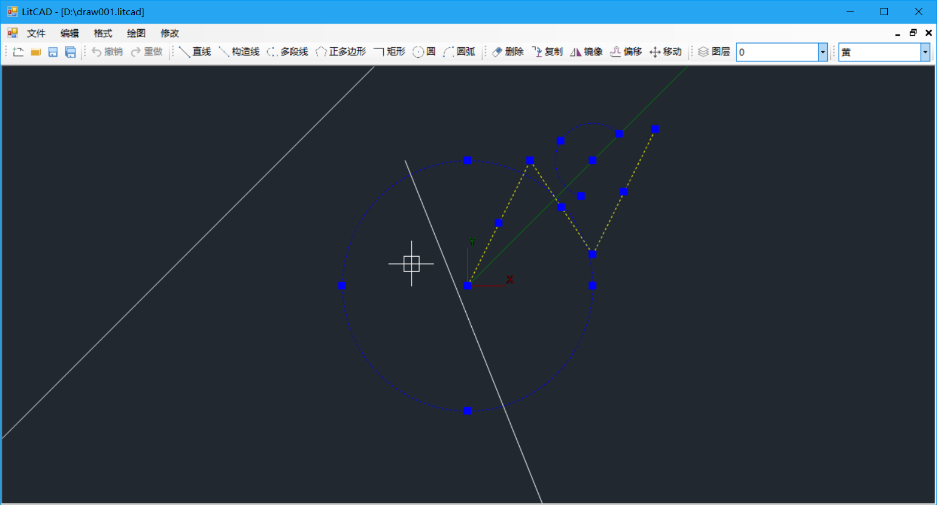Click inside the layer combo box field

(777, 52)
